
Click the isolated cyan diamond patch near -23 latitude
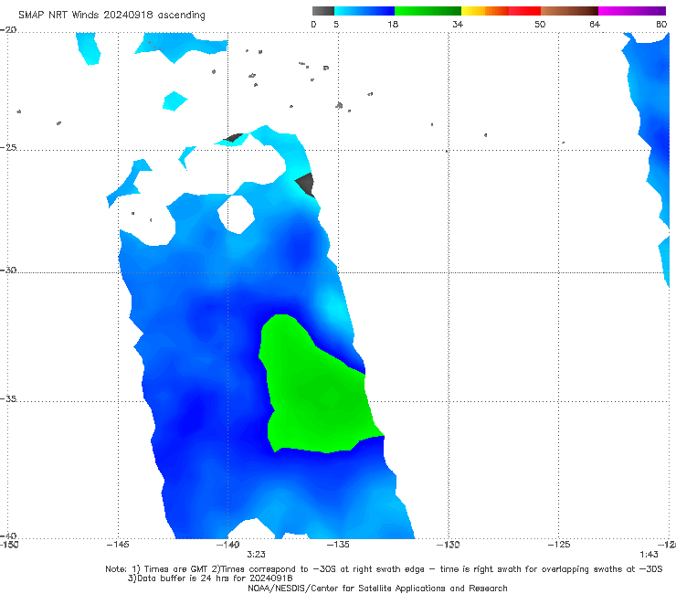[x=174, y=101]
